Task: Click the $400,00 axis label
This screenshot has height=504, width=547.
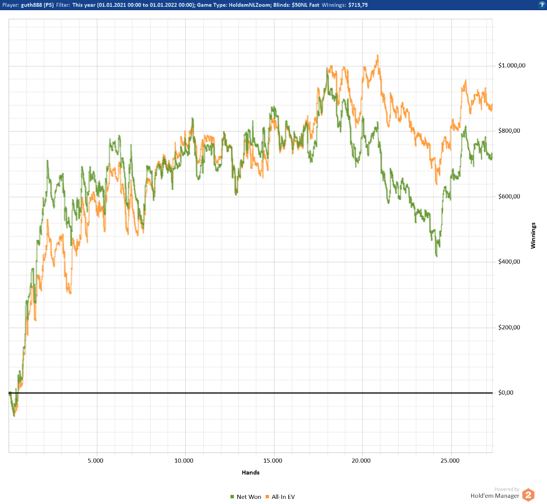Action: [509, 261]
